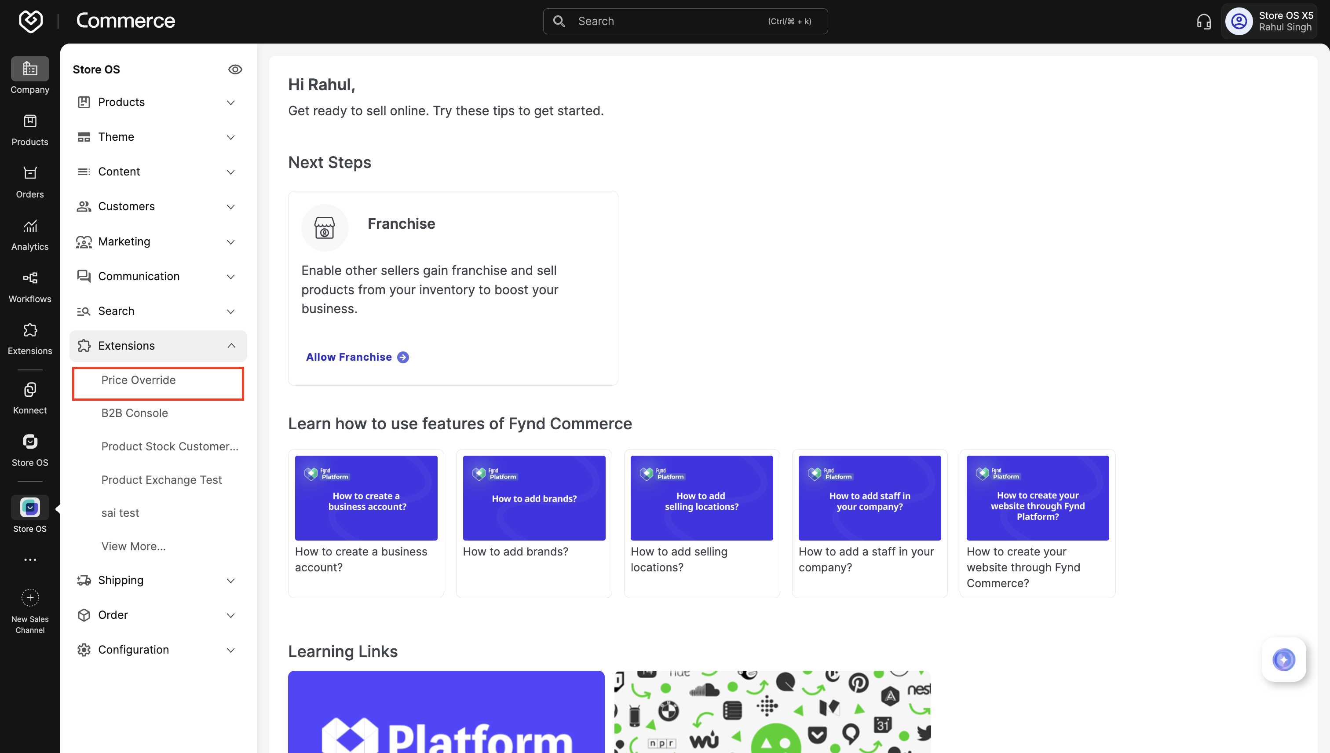Click the Customers menu label
Image resolution: width=1330 pixels, height=753 pixels.
(126, 206)
